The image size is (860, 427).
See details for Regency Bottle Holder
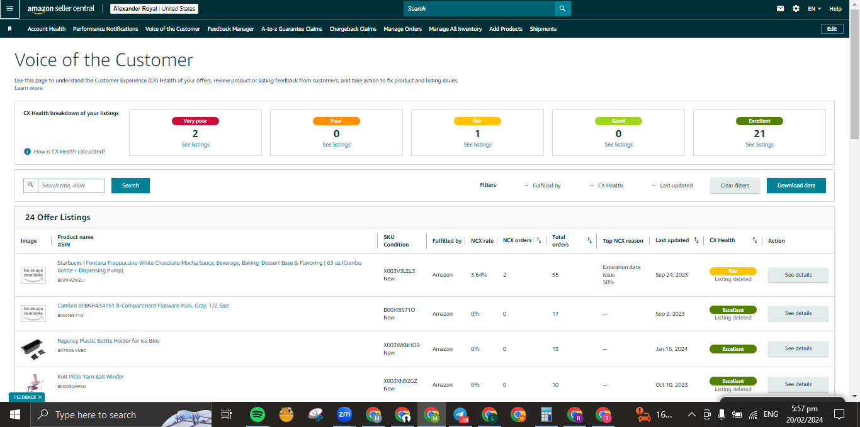798,348
